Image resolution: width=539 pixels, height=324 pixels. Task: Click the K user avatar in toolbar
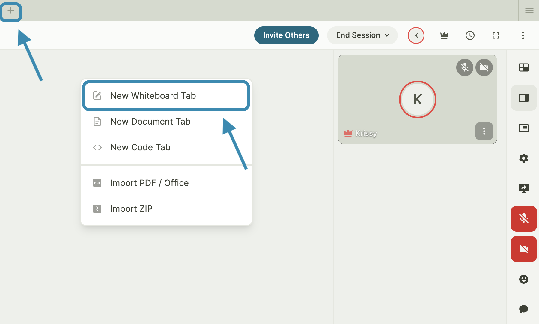(x=416, y=35)
